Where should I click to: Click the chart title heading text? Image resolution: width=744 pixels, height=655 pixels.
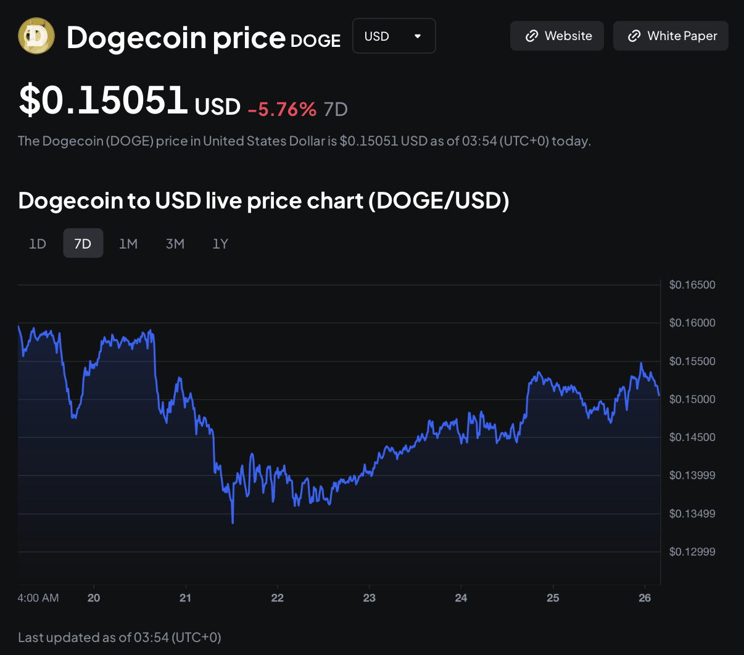[x=263, y=201]
